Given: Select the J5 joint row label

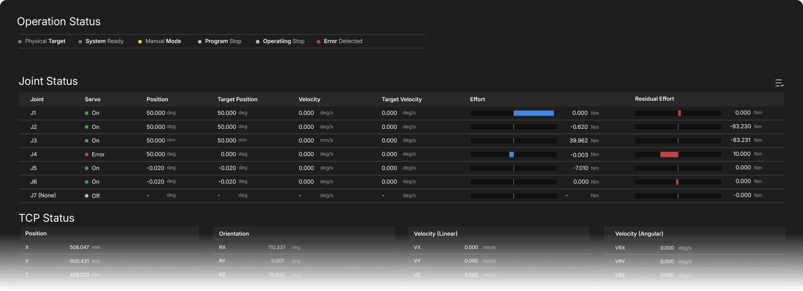Looking at the screenshot, I should (x=34, y=168).
